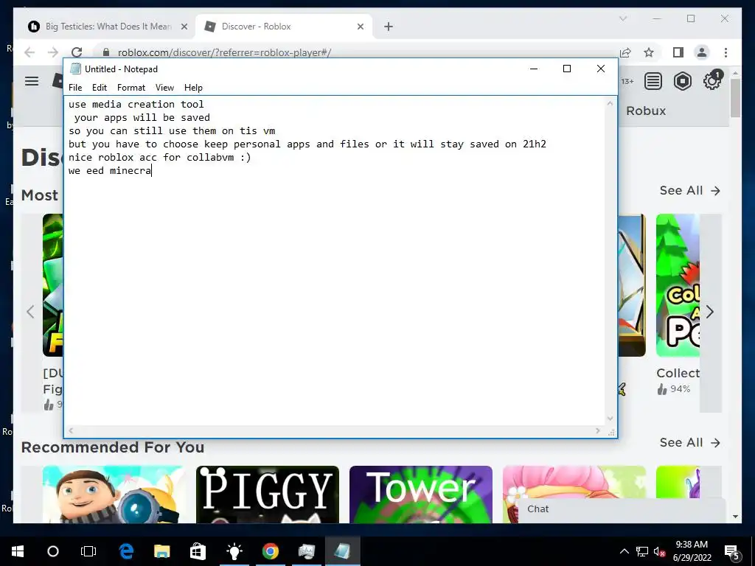The width and height of the screenshot is (755, 566).
Task: Go forward in Chrome history
Action: [53, 52]
